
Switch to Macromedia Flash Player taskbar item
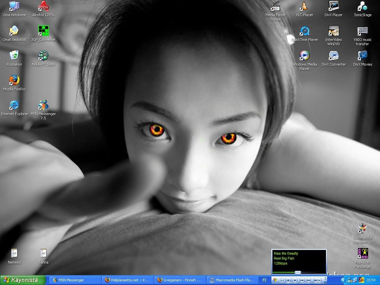[x=232, y=280]
